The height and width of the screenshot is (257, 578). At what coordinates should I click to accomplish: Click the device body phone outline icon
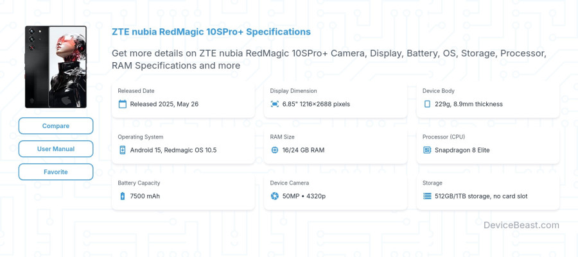click(427, 104)
